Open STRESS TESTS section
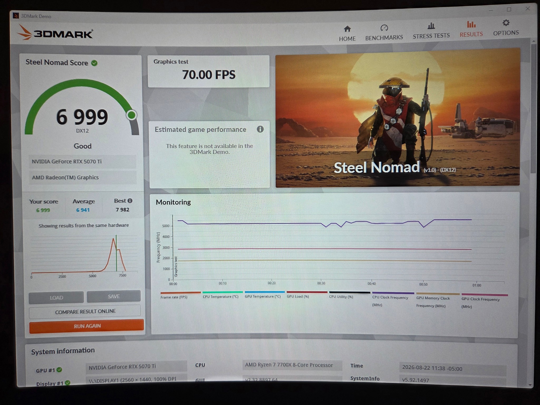 point(431,31)
